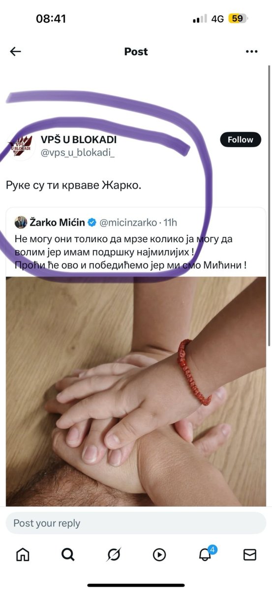Tap the 11h post timestamp
This screenshot has width=272, height=592.
tap(169, 223)
